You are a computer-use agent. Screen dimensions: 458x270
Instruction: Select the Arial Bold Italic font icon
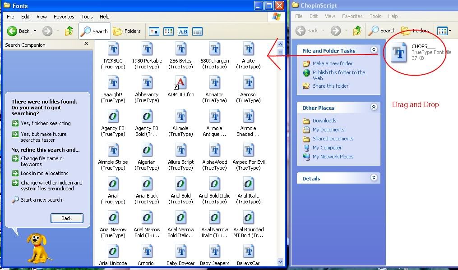(x=215, y=184)
